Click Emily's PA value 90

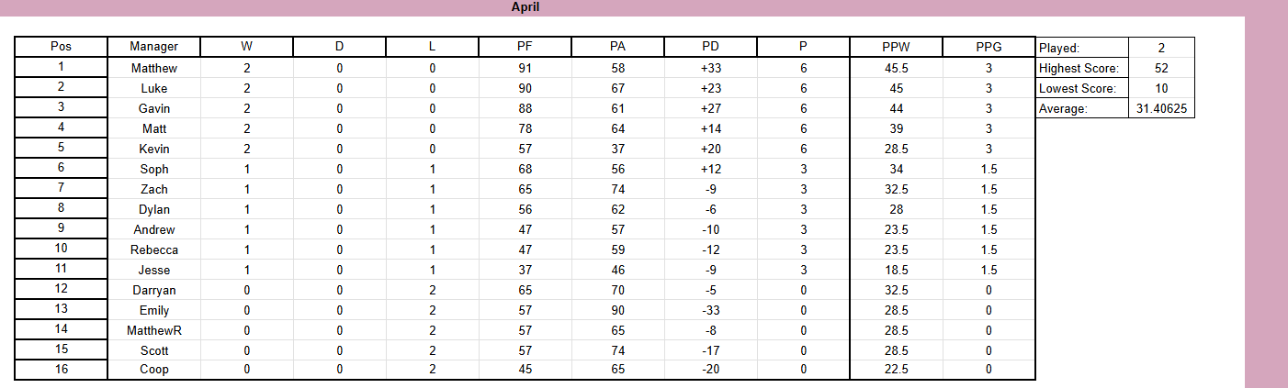tap(617, 310)
